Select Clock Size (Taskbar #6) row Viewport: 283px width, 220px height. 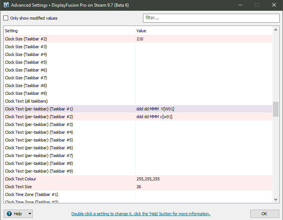pyautogui.click(x=138, y=70)
